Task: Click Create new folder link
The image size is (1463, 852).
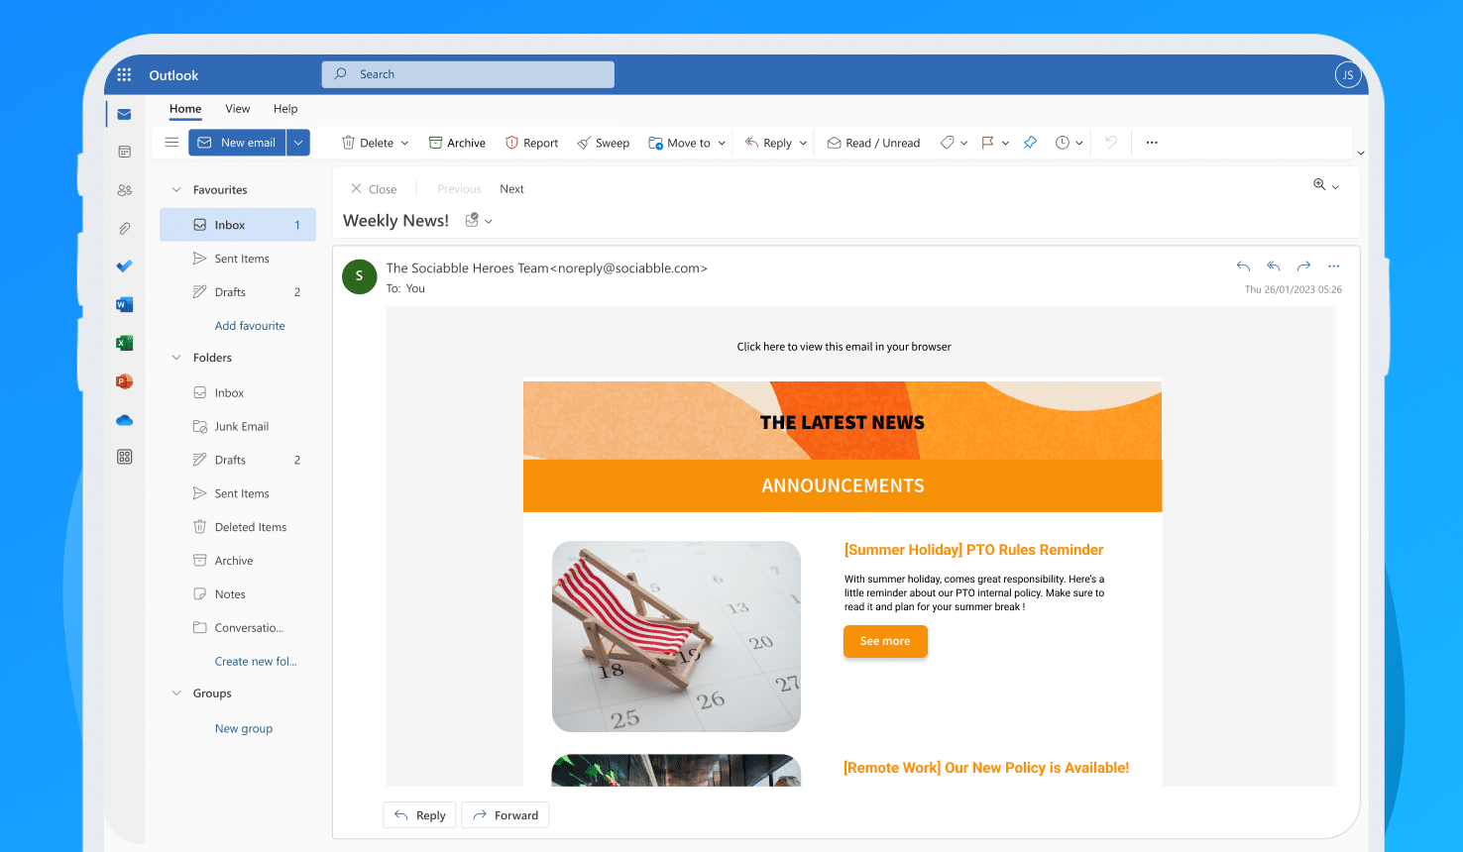Action: click(256, 662)
